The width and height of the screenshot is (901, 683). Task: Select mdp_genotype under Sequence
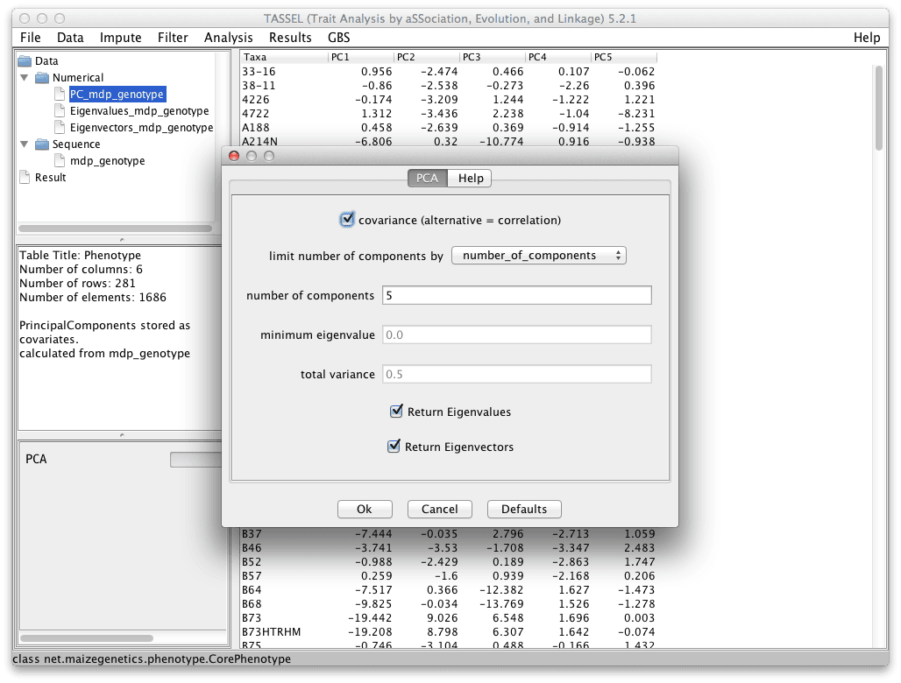coord(108,161)
